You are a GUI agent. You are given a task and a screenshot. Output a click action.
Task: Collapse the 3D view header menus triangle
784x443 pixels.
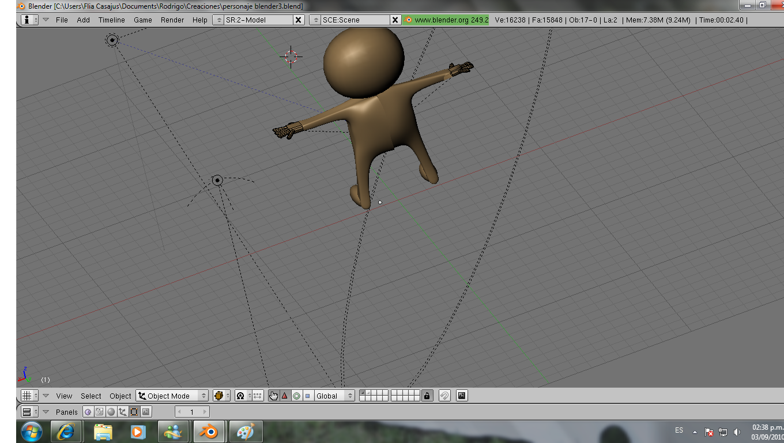click(x=46, y=396)
